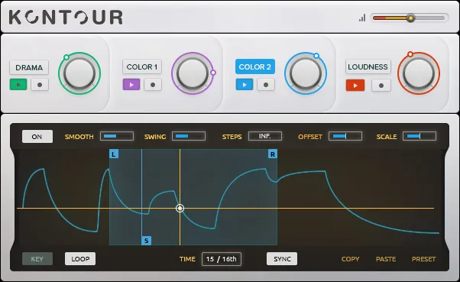Viewport: 460px width, 282px height.
Task: Click the PASTE envelope button
Action: 386,259
